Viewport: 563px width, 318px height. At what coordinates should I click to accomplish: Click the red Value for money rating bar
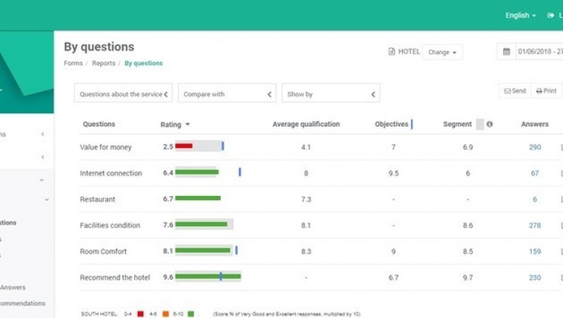[184, 146]
